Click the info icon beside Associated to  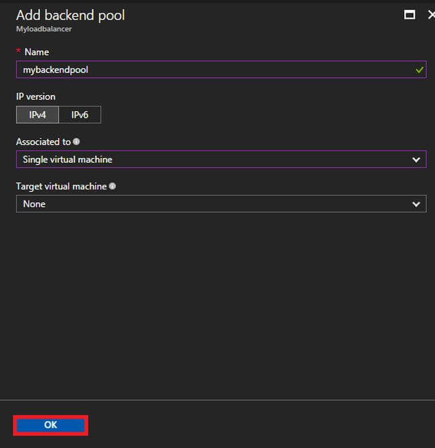tap(77, 142)
